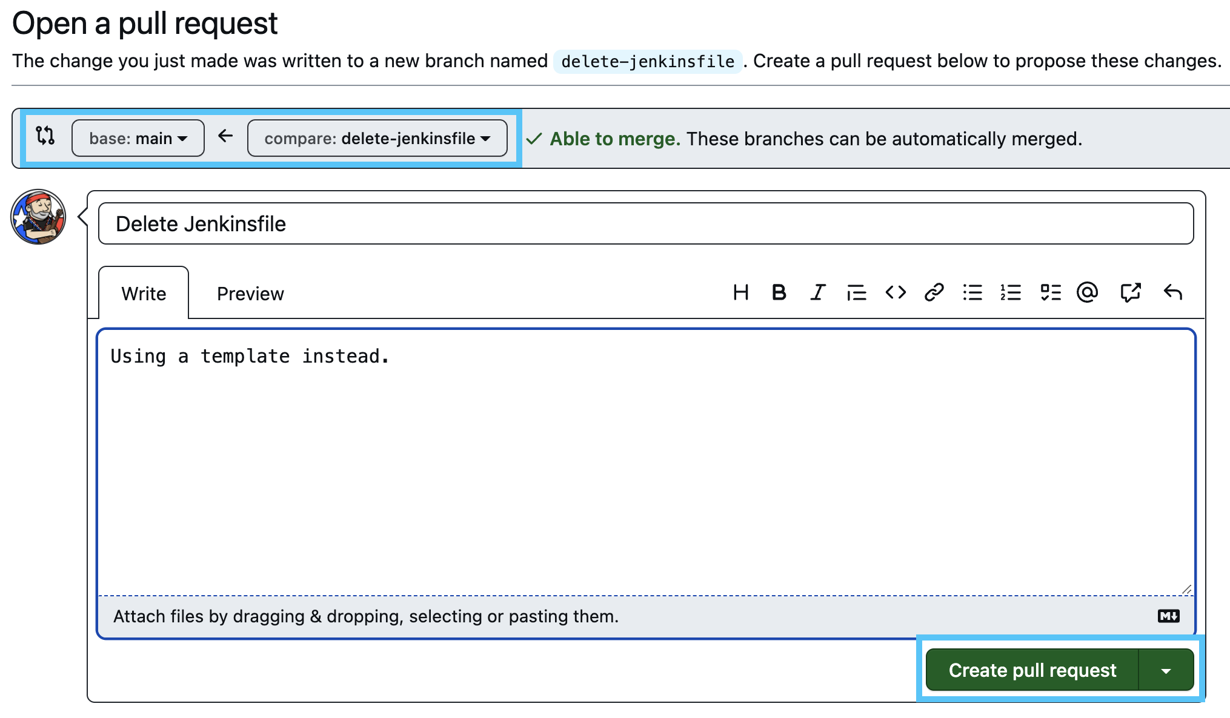This screenshot has width=1230, height=718.
Task: Click the Create pull request button
Action: [x=1032, y=670]
